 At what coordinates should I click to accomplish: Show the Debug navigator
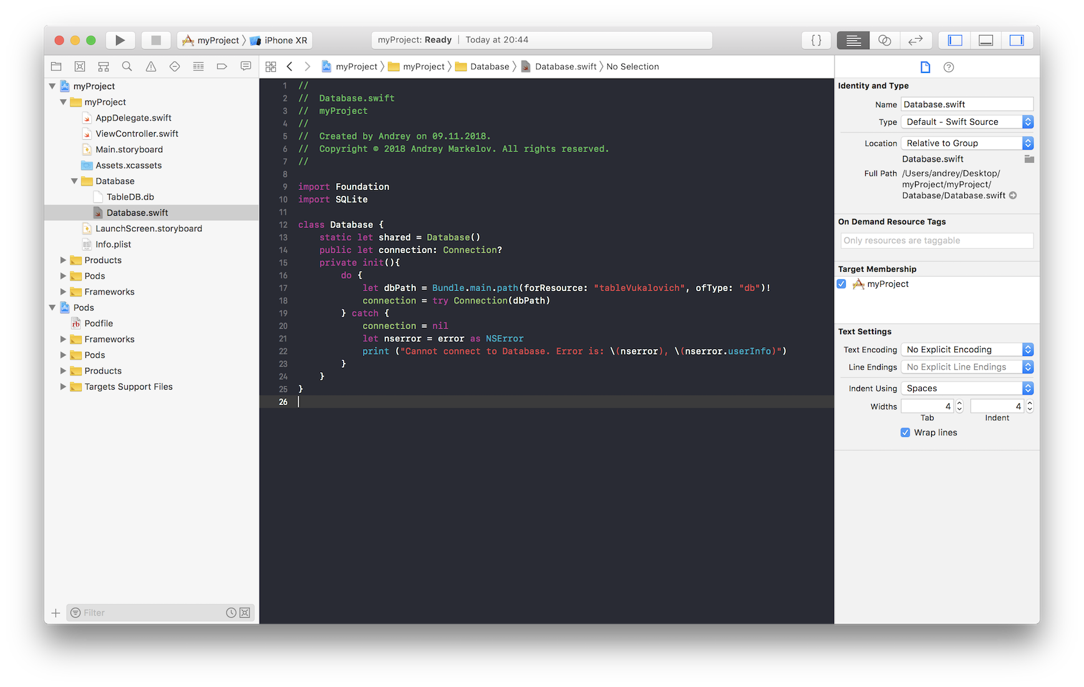coord(198,67)
